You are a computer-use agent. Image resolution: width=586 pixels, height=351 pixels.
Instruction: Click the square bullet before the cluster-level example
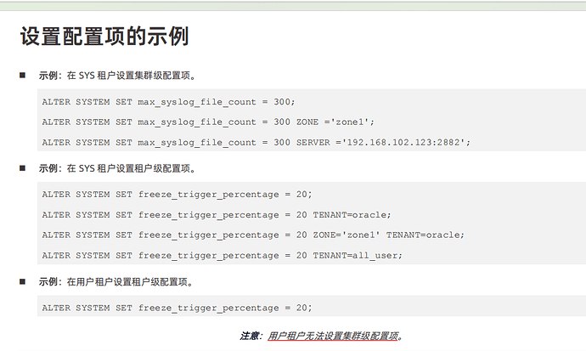pyautogui.click(x=23, y=76)
